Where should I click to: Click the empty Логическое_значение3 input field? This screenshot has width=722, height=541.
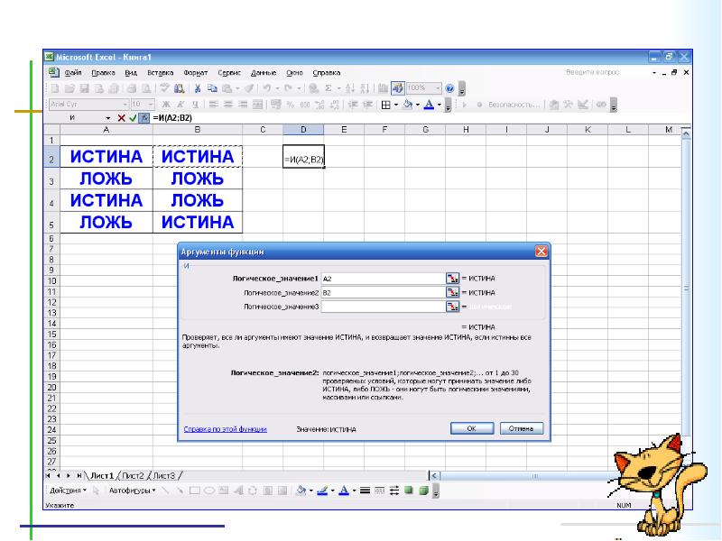point(383,307)
